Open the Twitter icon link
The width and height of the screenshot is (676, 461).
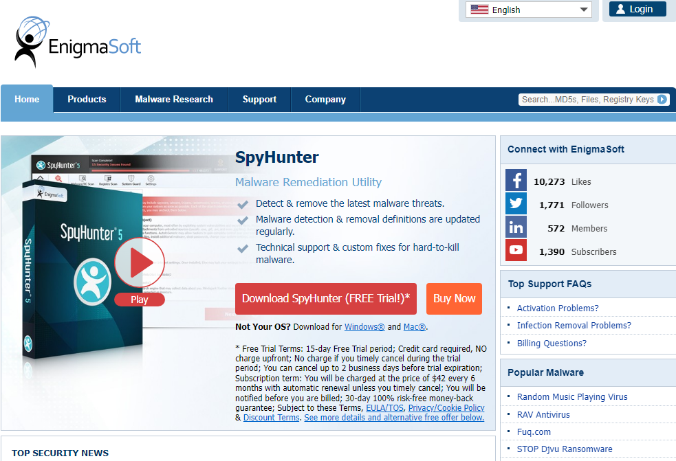coord(516,203)
